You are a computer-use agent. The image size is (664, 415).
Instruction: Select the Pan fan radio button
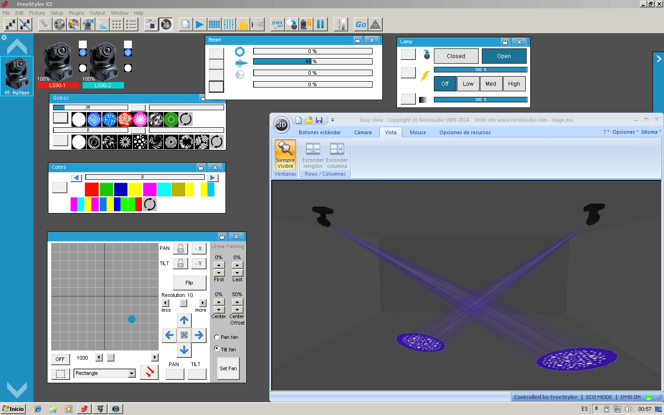pyautogui.click(x=217, y=337)
